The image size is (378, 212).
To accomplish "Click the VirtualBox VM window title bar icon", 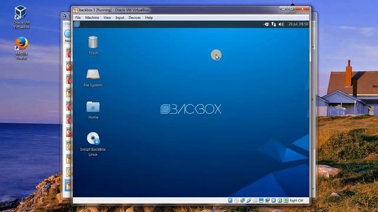I will click(76, 10).
